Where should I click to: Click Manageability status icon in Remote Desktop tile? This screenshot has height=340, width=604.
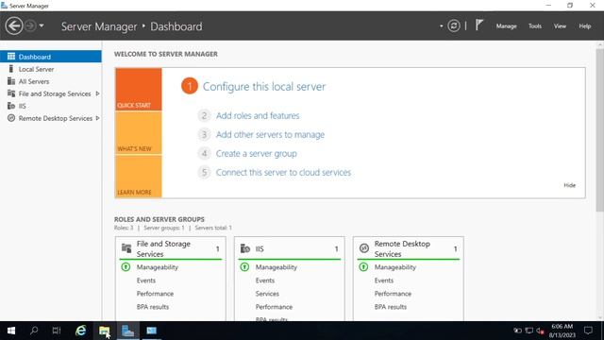(363, 266)
